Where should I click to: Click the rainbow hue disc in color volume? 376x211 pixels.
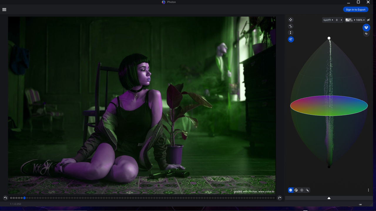[x=329, y=105]
